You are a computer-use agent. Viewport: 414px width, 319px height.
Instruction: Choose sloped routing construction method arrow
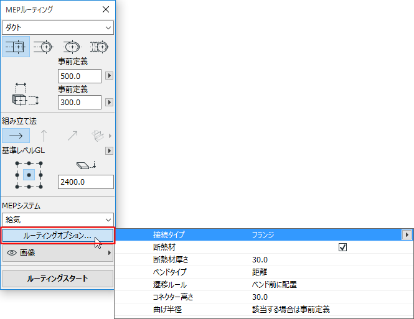72,136
